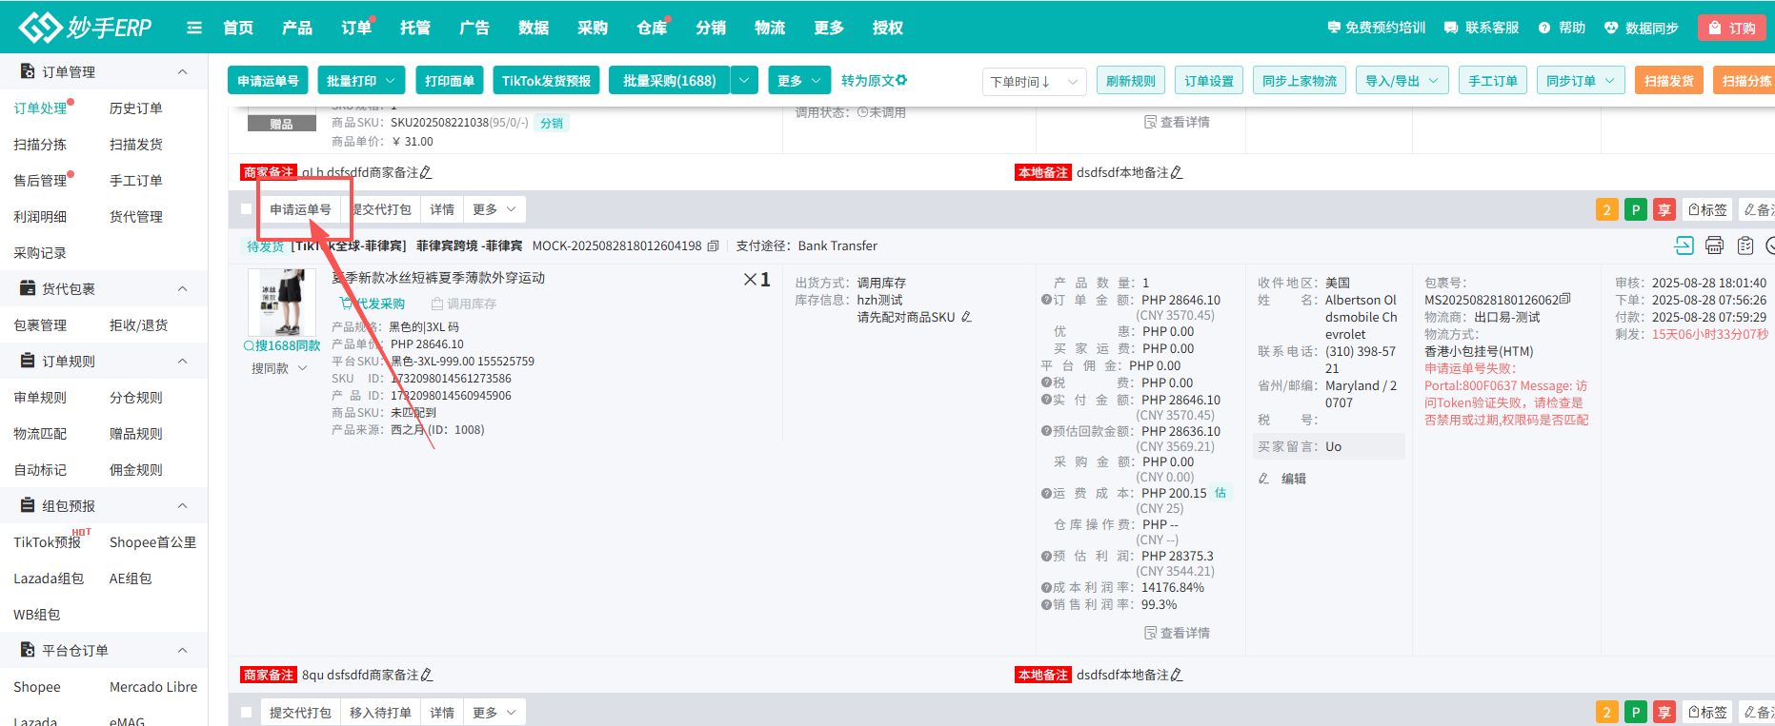Click the green 'P' badge icon
This screenshot has height=726, width=1775.
1635,209
